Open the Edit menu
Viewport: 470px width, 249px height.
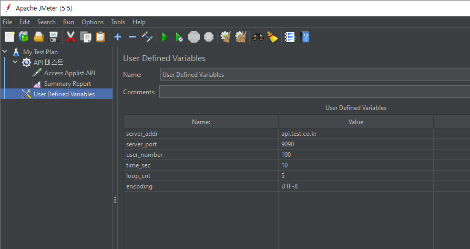pyautogui.click(x=25, y=22)
